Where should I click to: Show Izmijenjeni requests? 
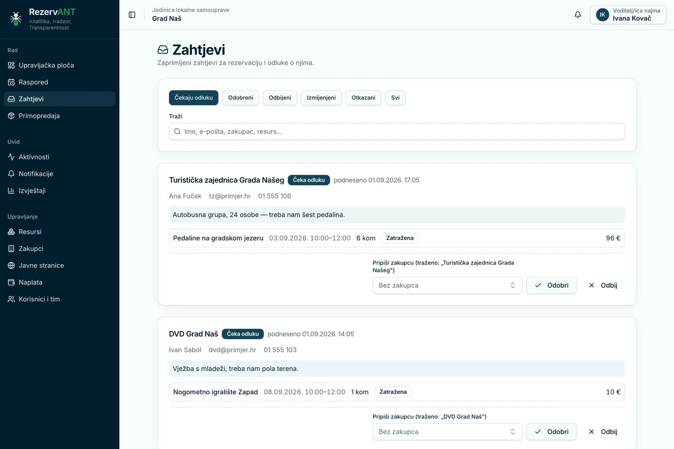[x=321, y=98]
